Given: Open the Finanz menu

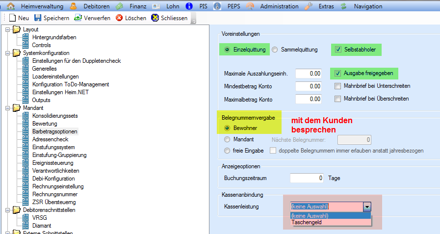Looking at the screenshot, I should click(x=138, y=6).
